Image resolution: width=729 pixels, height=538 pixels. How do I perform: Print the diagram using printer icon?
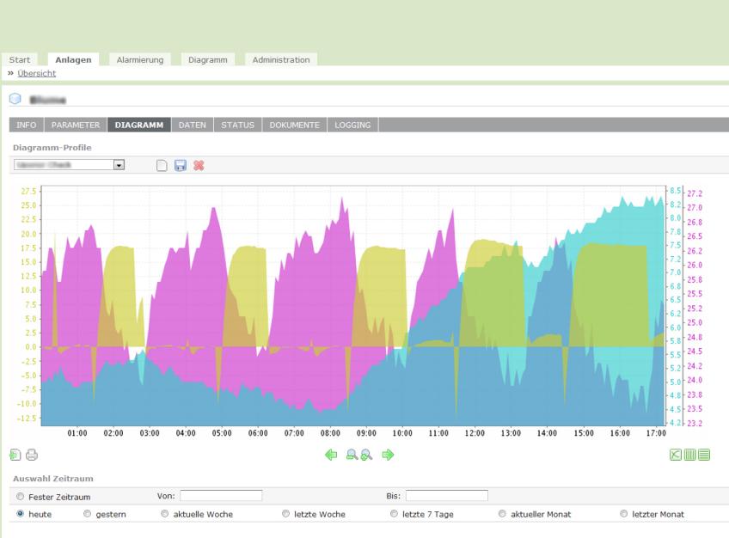tap(32, 455)
